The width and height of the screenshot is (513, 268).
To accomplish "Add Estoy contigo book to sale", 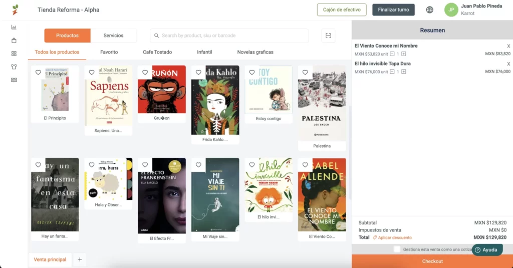I will (269, 95).
